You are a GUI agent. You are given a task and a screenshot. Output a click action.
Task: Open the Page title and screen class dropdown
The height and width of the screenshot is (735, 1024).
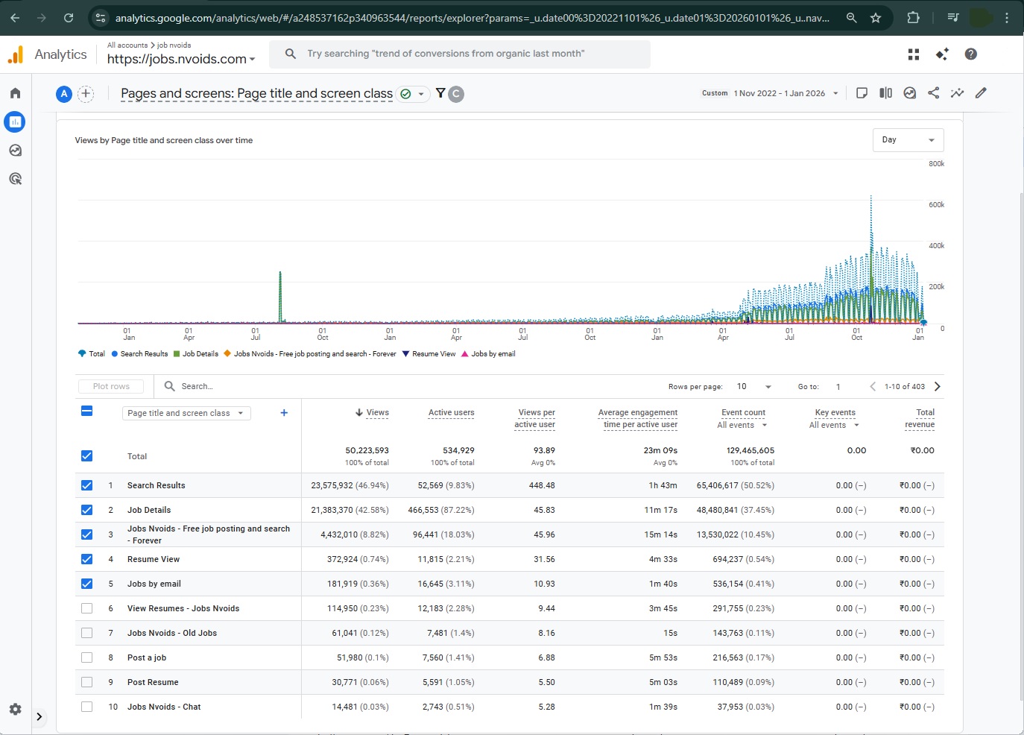pyautogui.click(x=186, y=413)
